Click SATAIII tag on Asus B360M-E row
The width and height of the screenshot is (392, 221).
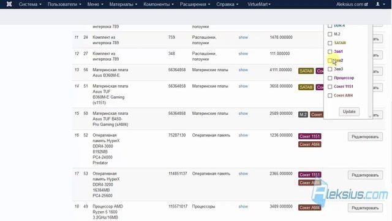coord(306,71)
